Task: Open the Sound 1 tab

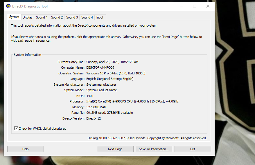Action: click(x=42, y=17)
